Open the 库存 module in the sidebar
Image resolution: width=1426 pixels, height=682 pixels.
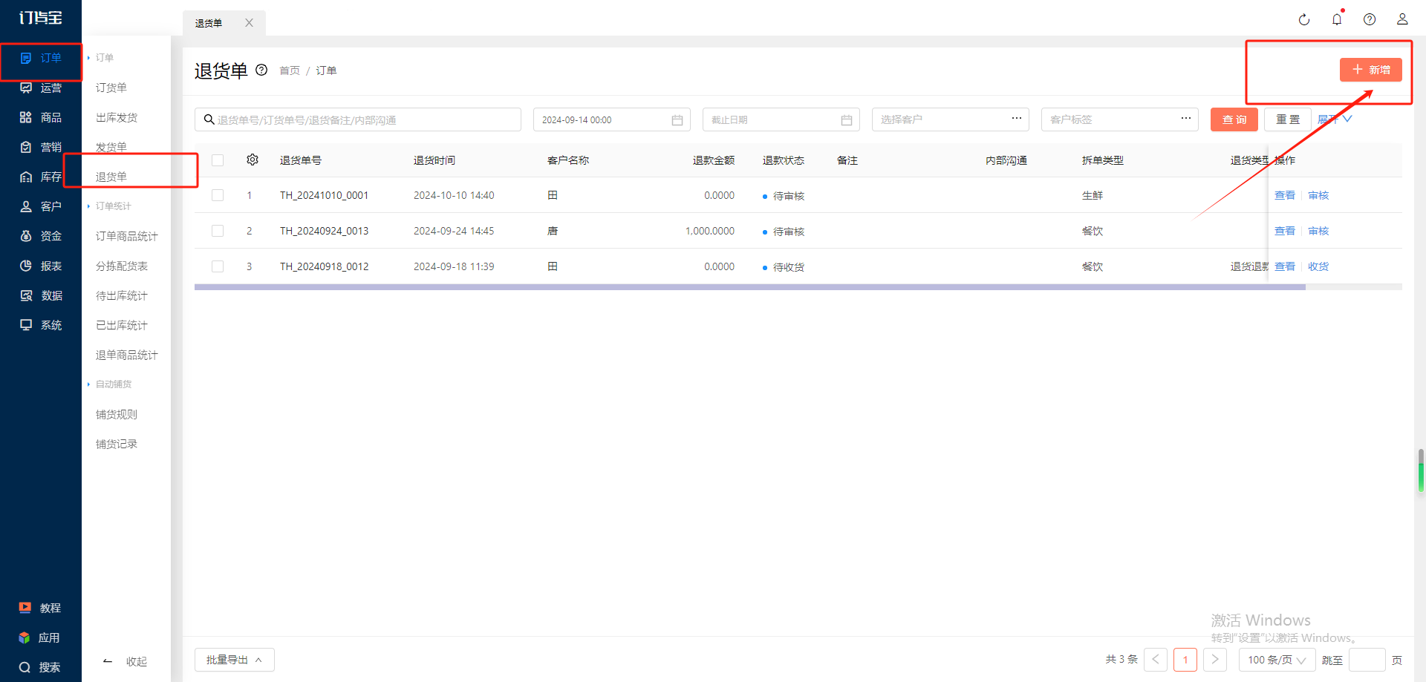(x=41, y=177)
